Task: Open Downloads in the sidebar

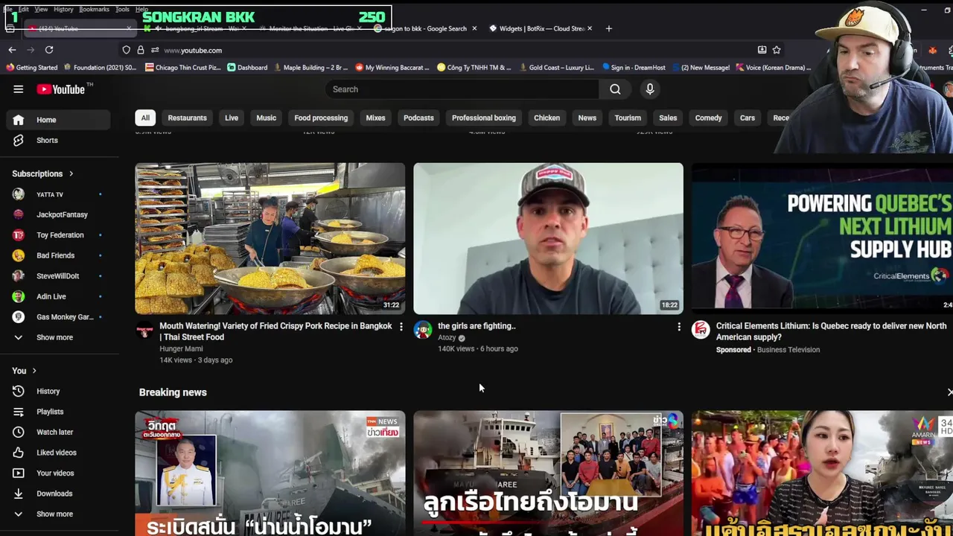Action: tap(58, 494)
